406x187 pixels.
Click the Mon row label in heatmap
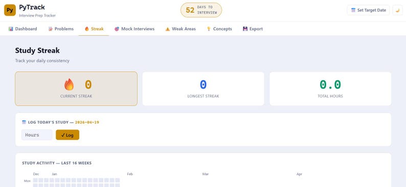coord(27,181)
